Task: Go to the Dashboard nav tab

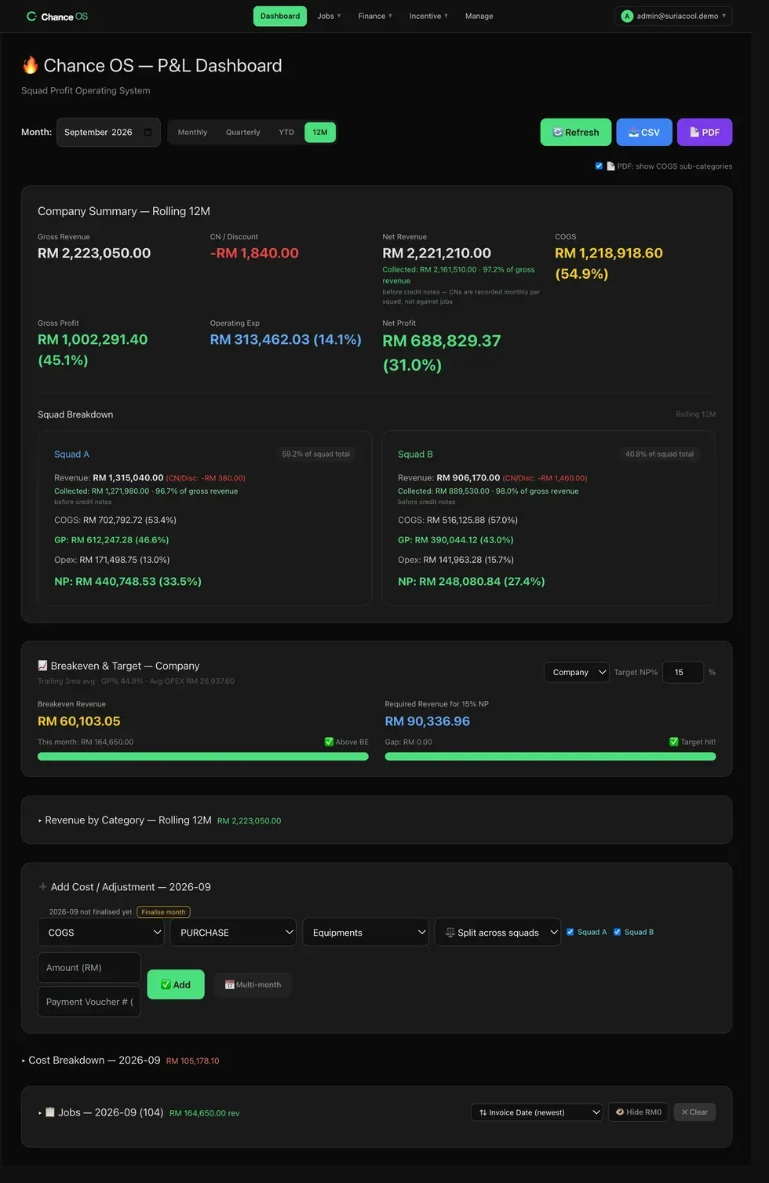Action: coord(280,16)
